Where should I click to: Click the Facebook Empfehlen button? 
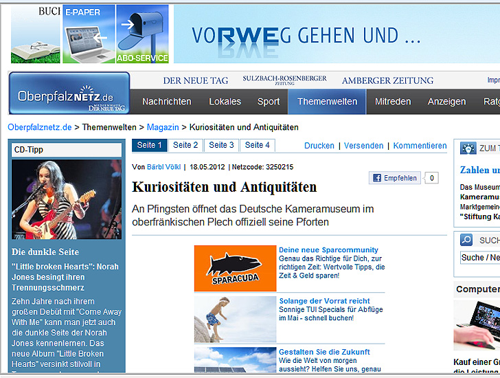[395, 178]
